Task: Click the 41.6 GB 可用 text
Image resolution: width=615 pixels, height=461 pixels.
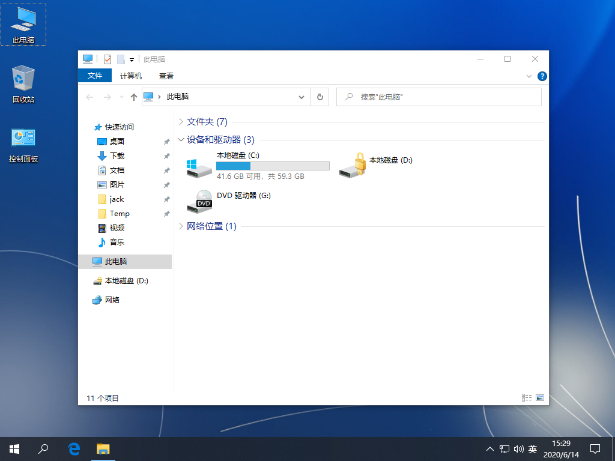Action: (239, 176)
